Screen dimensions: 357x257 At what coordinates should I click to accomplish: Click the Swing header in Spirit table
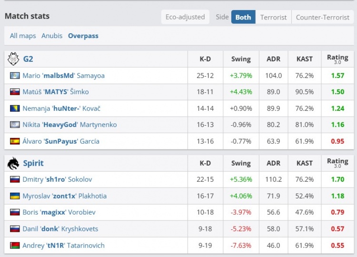point(241,163)
